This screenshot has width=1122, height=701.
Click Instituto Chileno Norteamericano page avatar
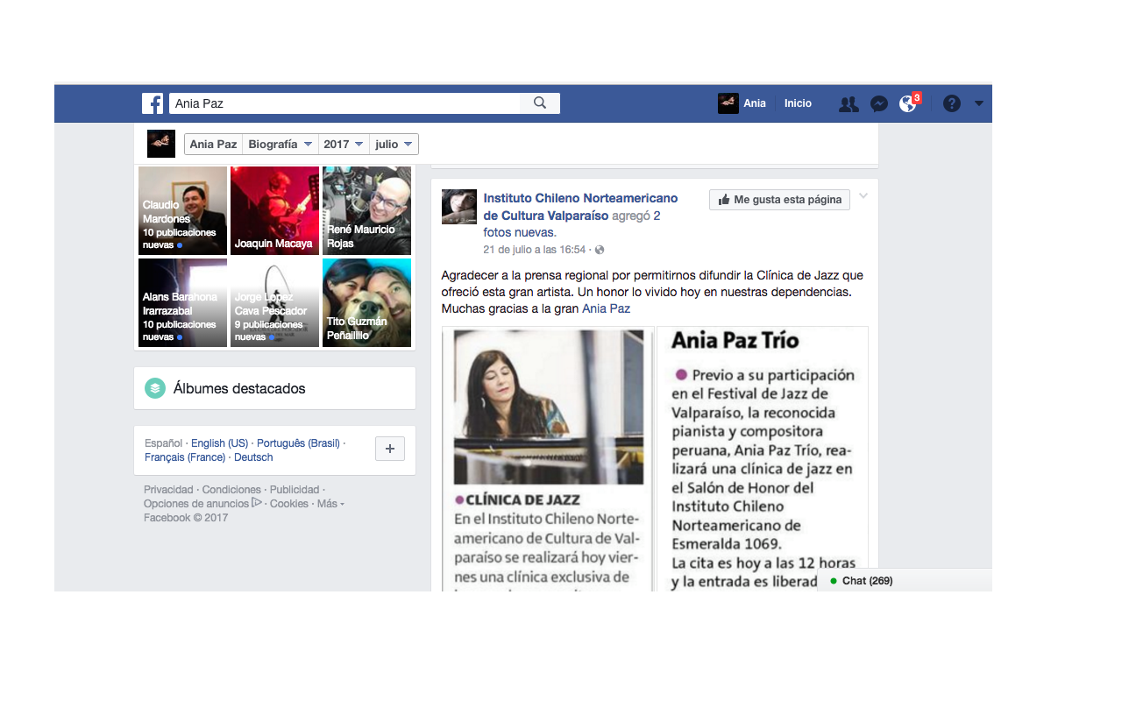pyautogui.click(x=459, y=207)
